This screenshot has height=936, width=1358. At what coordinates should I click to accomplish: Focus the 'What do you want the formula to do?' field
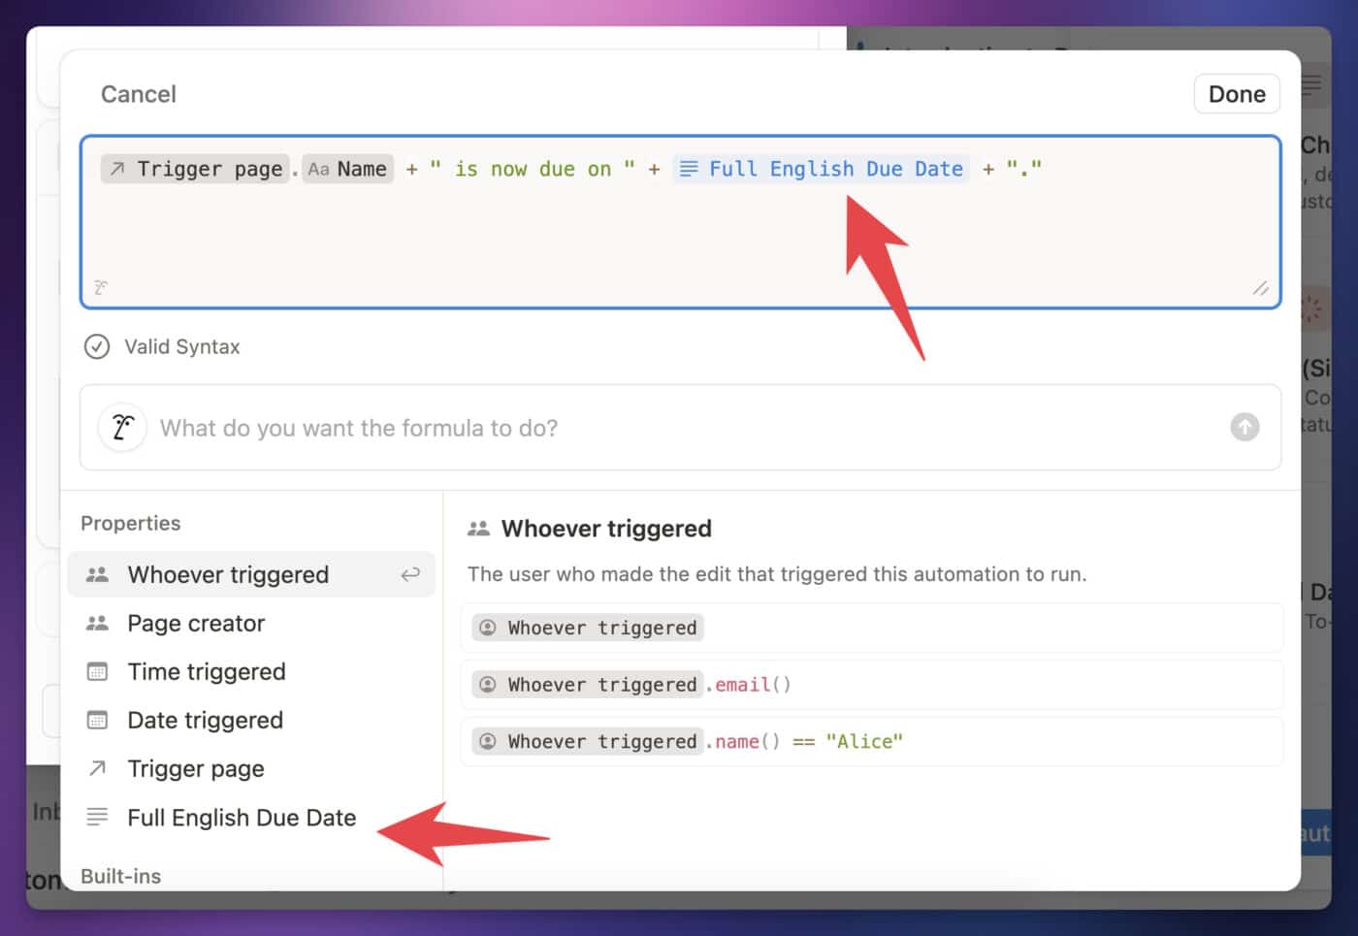[680, 428]
